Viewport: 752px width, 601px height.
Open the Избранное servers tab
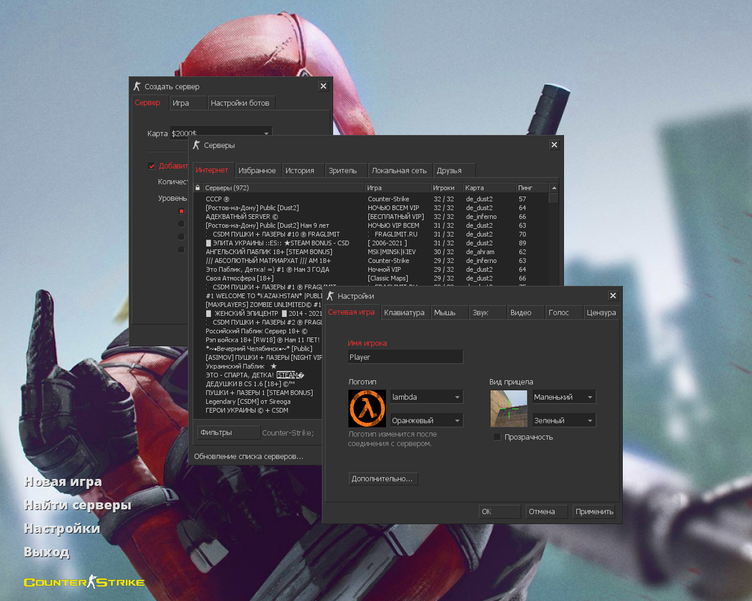pyautogui.click(x=257, y=171)
